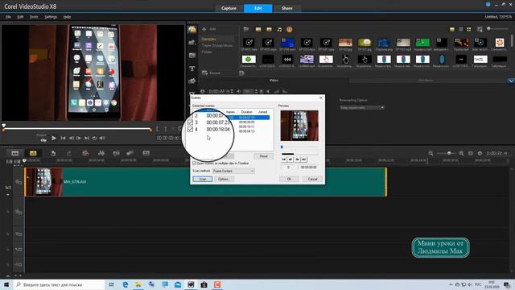Screen dimensions: 515x290
Task: Toggle the show videos filter in library
Action: pos(258,30)
